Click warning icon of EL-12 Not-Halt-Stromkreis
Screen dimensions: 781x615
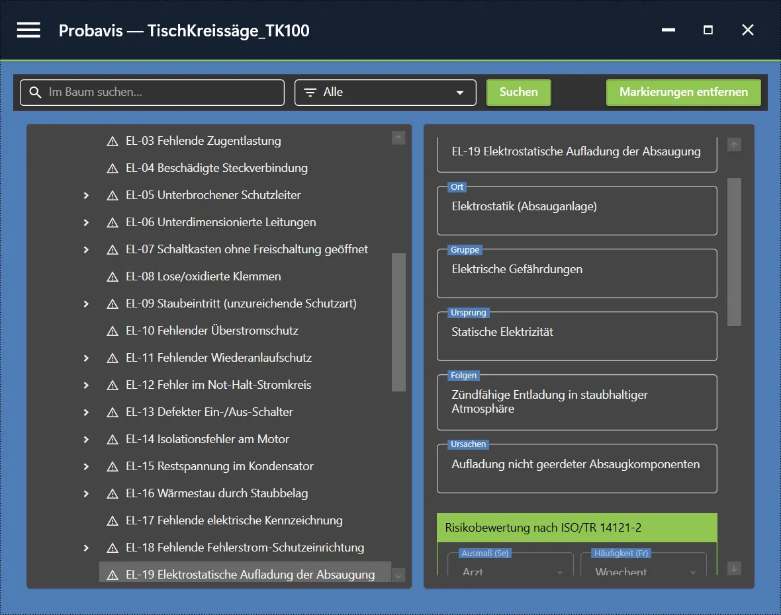point(113,385)
